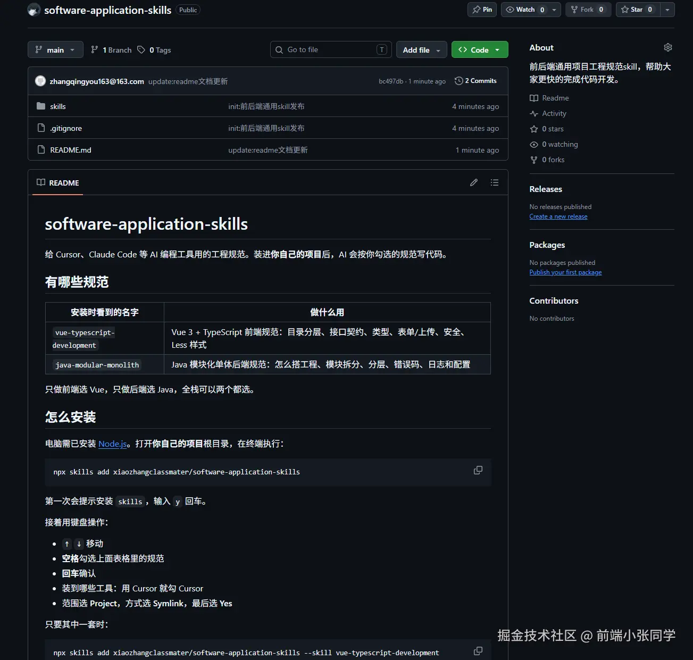693x660 pixels.
Task: Click the skills folder icon
Action: click(x=41, y=106)
